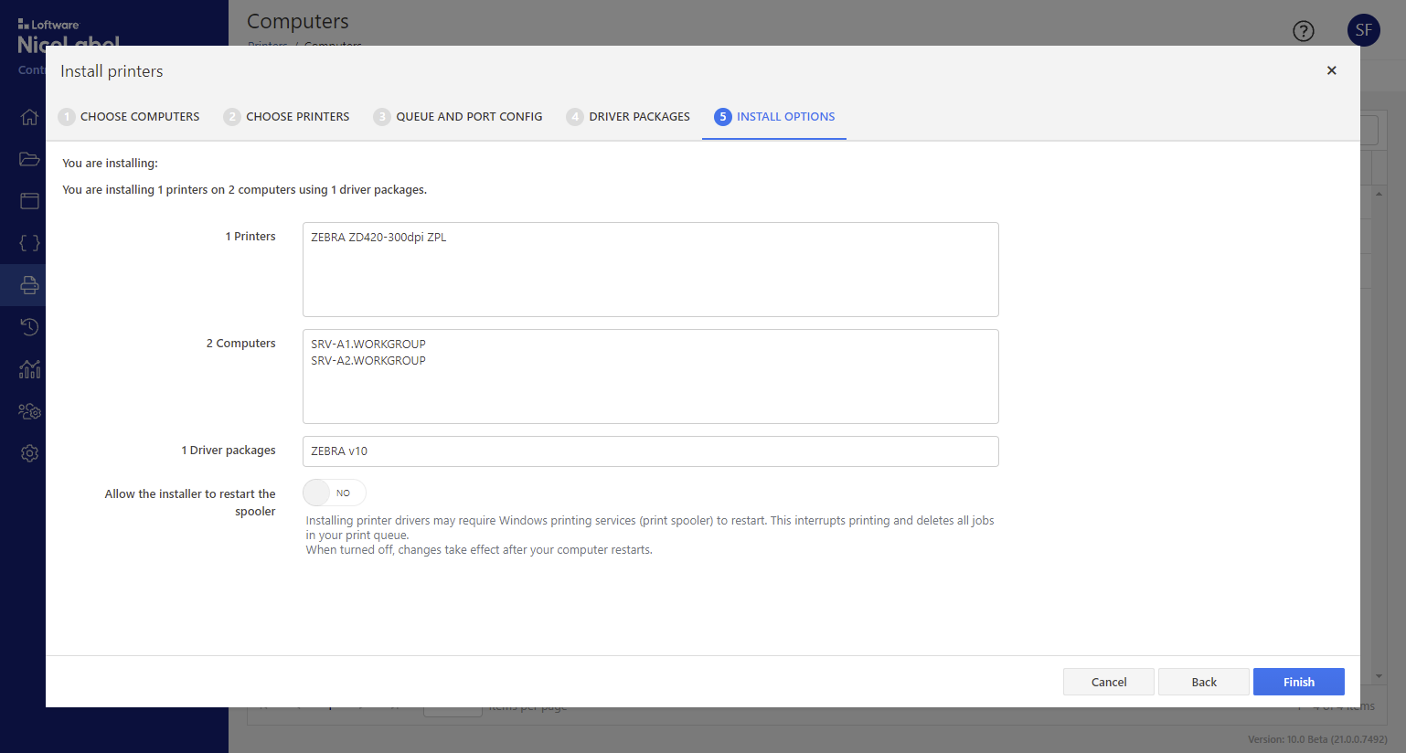Image resolution: width=1406 pixels, height=753 pixels.
Task: Switch to Choose Printers step tab
Action: coord(287,117)
